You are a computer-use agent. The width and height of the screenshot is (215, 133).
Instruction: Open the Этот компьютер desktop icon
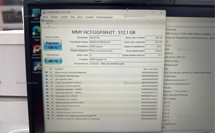coord(36,16)
